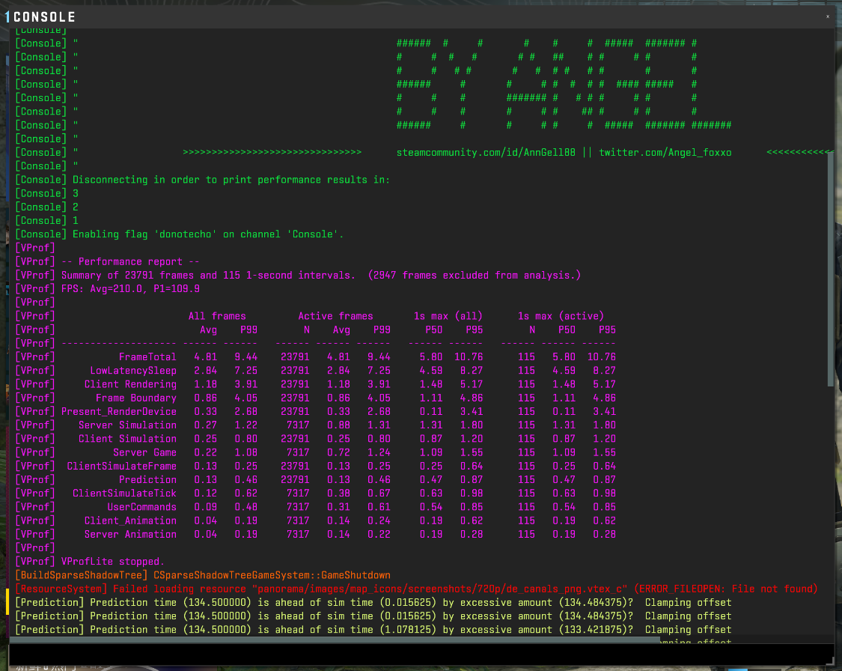Screen dimensions: 842x671
Task: Click the CONSOLE window title
Action: 45,17
